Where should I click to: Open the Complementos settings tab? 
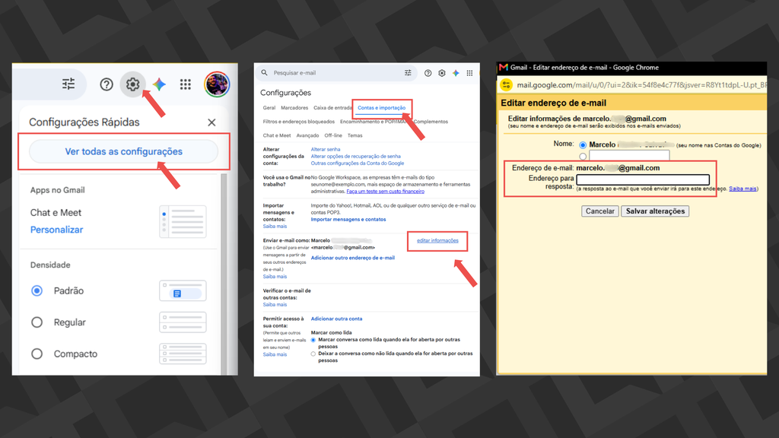pyautogui.click(x=431, y=122)
